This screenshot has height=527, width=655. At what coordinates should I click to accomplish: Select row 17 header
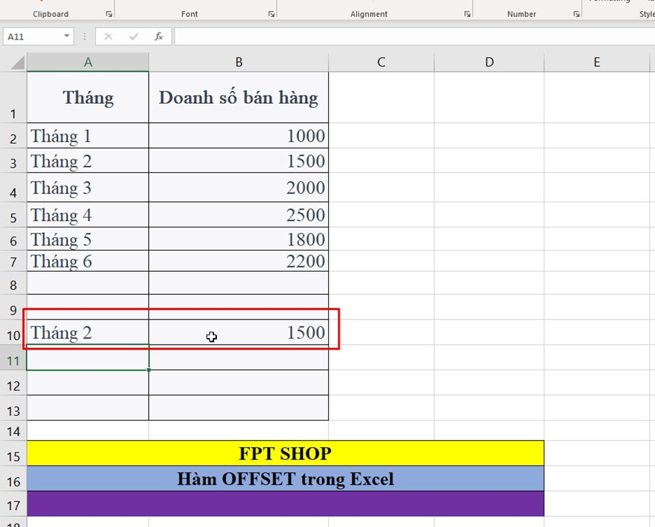[14, 504]
